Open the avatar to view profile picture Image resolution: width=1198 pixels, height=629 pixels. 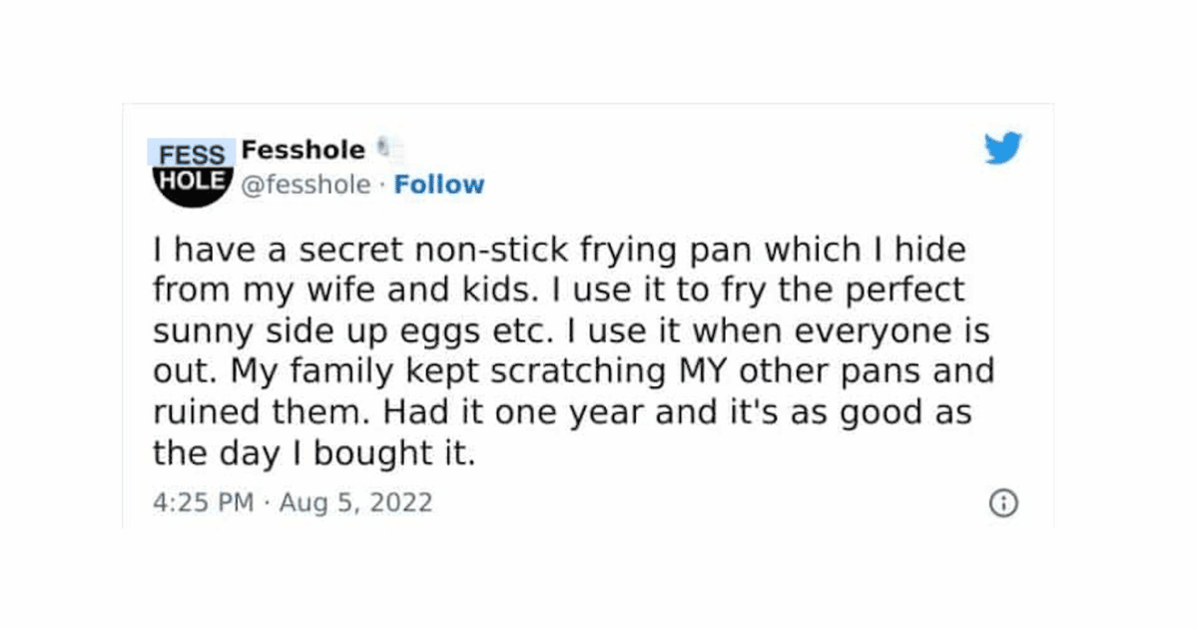pos(191,167)
